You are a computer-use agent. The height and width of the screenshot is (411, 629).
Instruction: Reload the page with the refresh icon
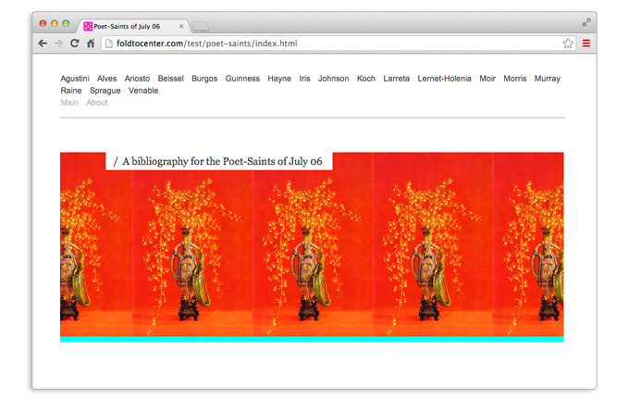(x=75, y=44)
